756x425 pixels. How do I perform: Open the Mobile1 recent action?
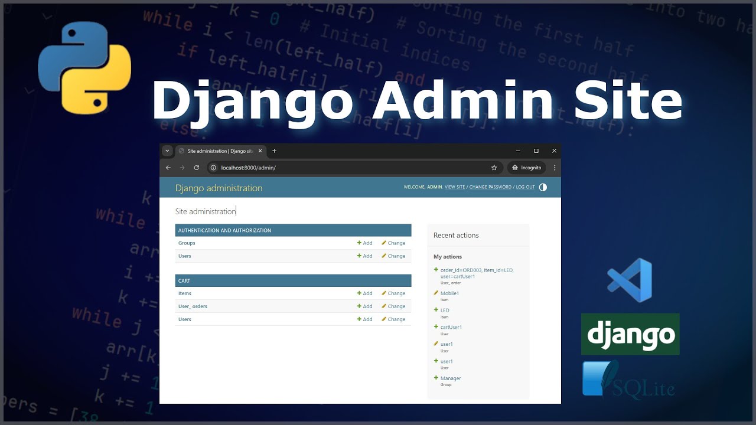449,293
